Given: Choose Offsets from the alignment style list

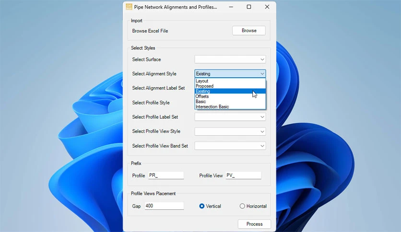Looking at the screenshot, I should pos(230,96).
